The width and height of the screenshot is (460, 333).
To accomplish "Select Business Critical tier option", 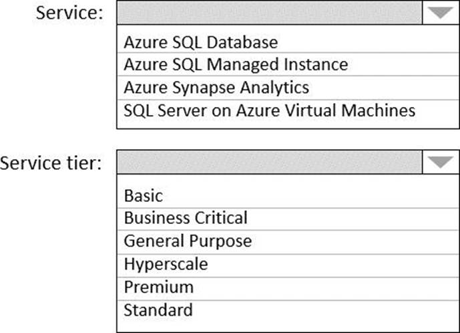I will click(186, 218).
